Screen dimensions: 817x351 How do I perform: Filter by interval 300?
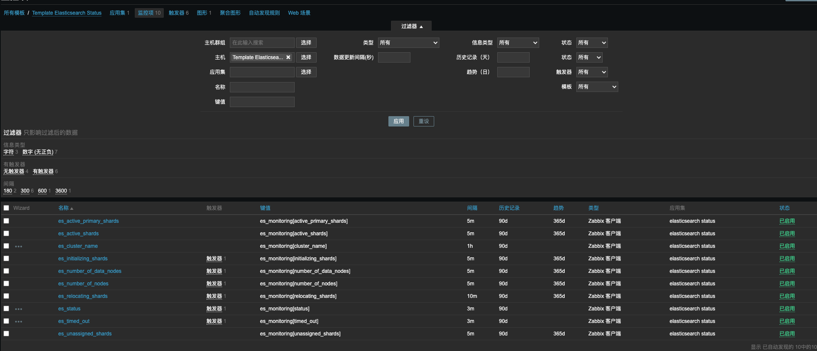25,191
